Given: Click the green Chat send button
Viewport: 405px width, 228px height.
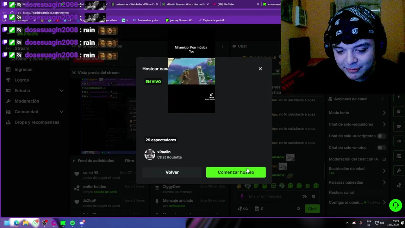Looking at the screenshot, I should click(x=312, y=209).
